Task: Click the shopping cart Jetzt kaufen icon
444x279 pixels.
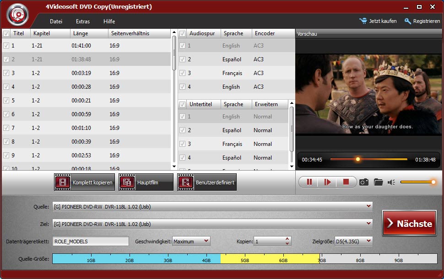Action: coord(363,21)
